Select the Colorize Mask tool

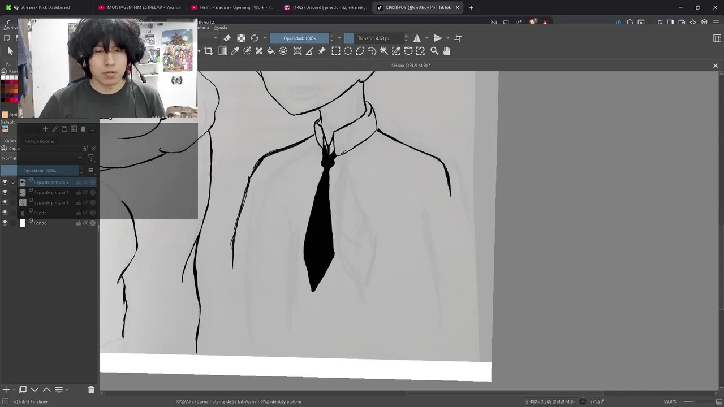pos(247,51)
